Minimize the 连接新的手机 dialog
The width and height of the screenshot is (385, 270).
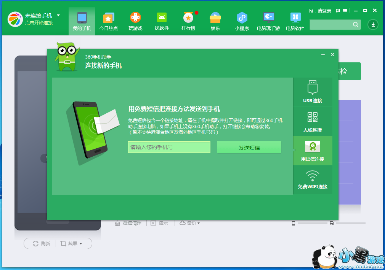pyautogui.click(x=323, y=55)
